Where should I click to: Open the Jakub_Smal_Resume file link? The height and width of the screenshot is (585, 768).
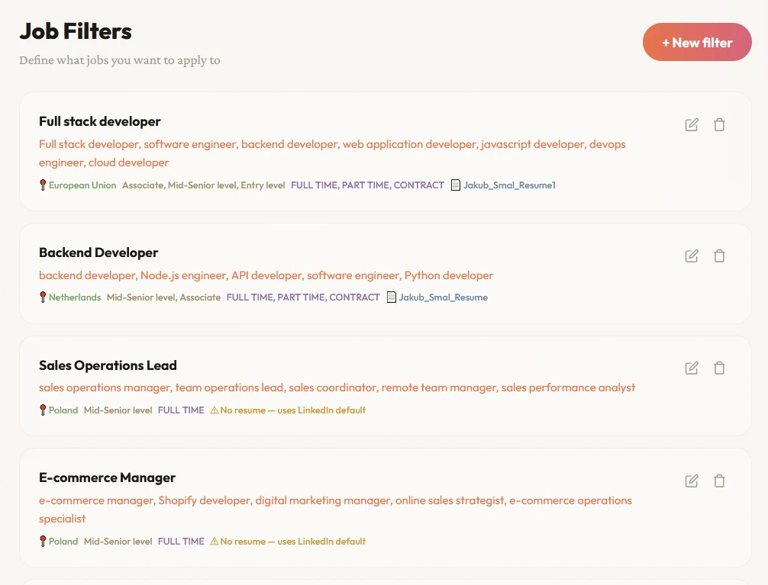[443, 297]
